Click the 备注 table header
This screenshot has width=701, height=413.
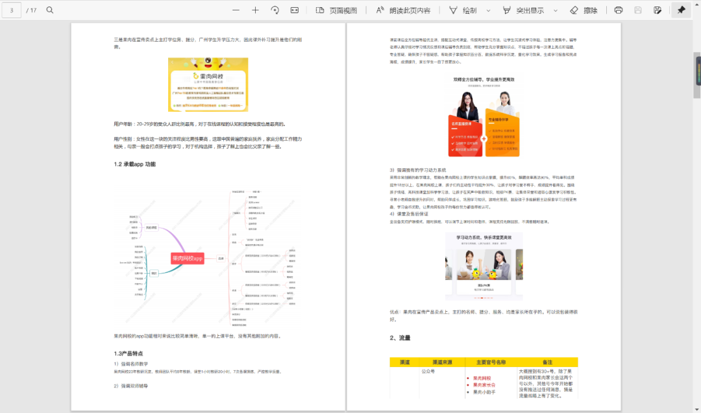[x=547, y=362]
